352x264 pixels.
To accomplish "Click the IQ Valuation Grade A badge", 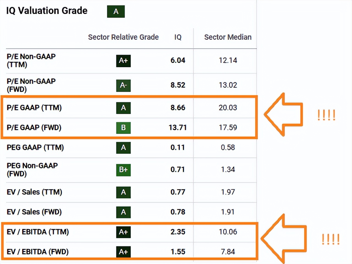I will pyautogui.click(x=116, y=12).
